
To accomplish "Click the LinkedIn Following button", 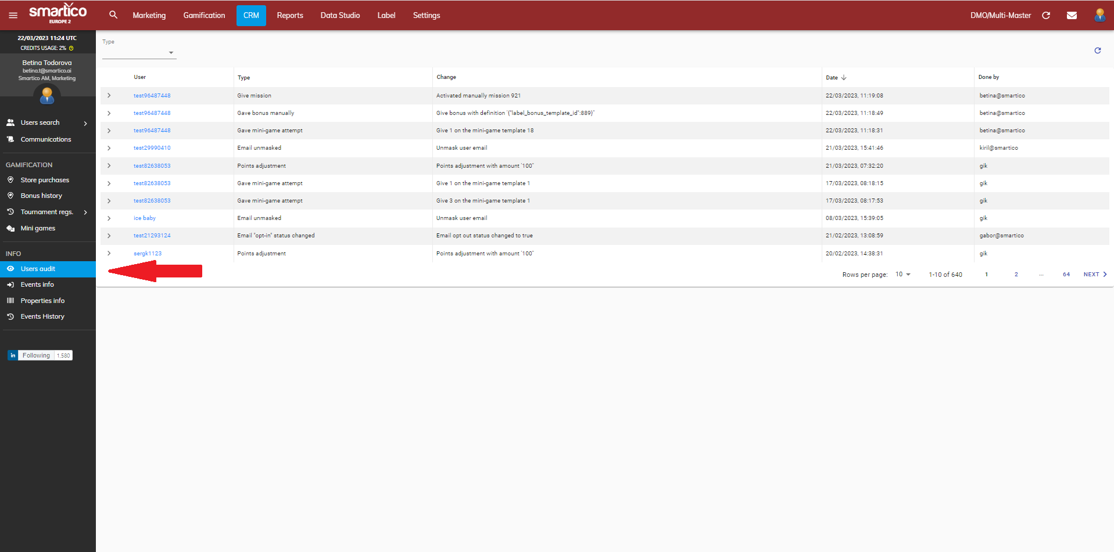I will pos(36,355).
